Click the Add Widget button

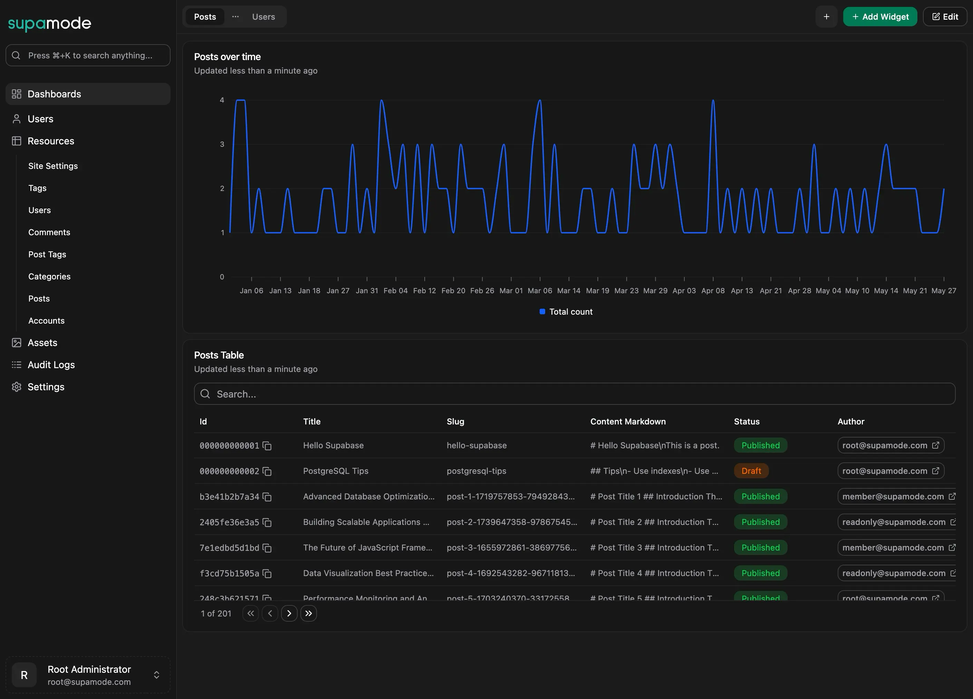pyautogui.click(x=880, y=16)
